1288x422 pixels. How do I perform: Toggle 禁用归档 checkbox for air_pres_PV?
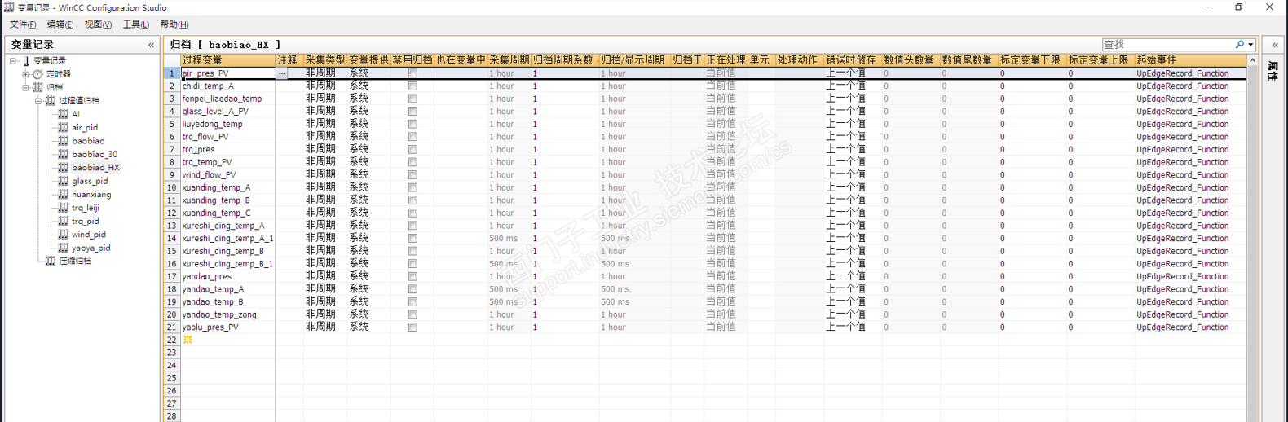click(412, 73)
